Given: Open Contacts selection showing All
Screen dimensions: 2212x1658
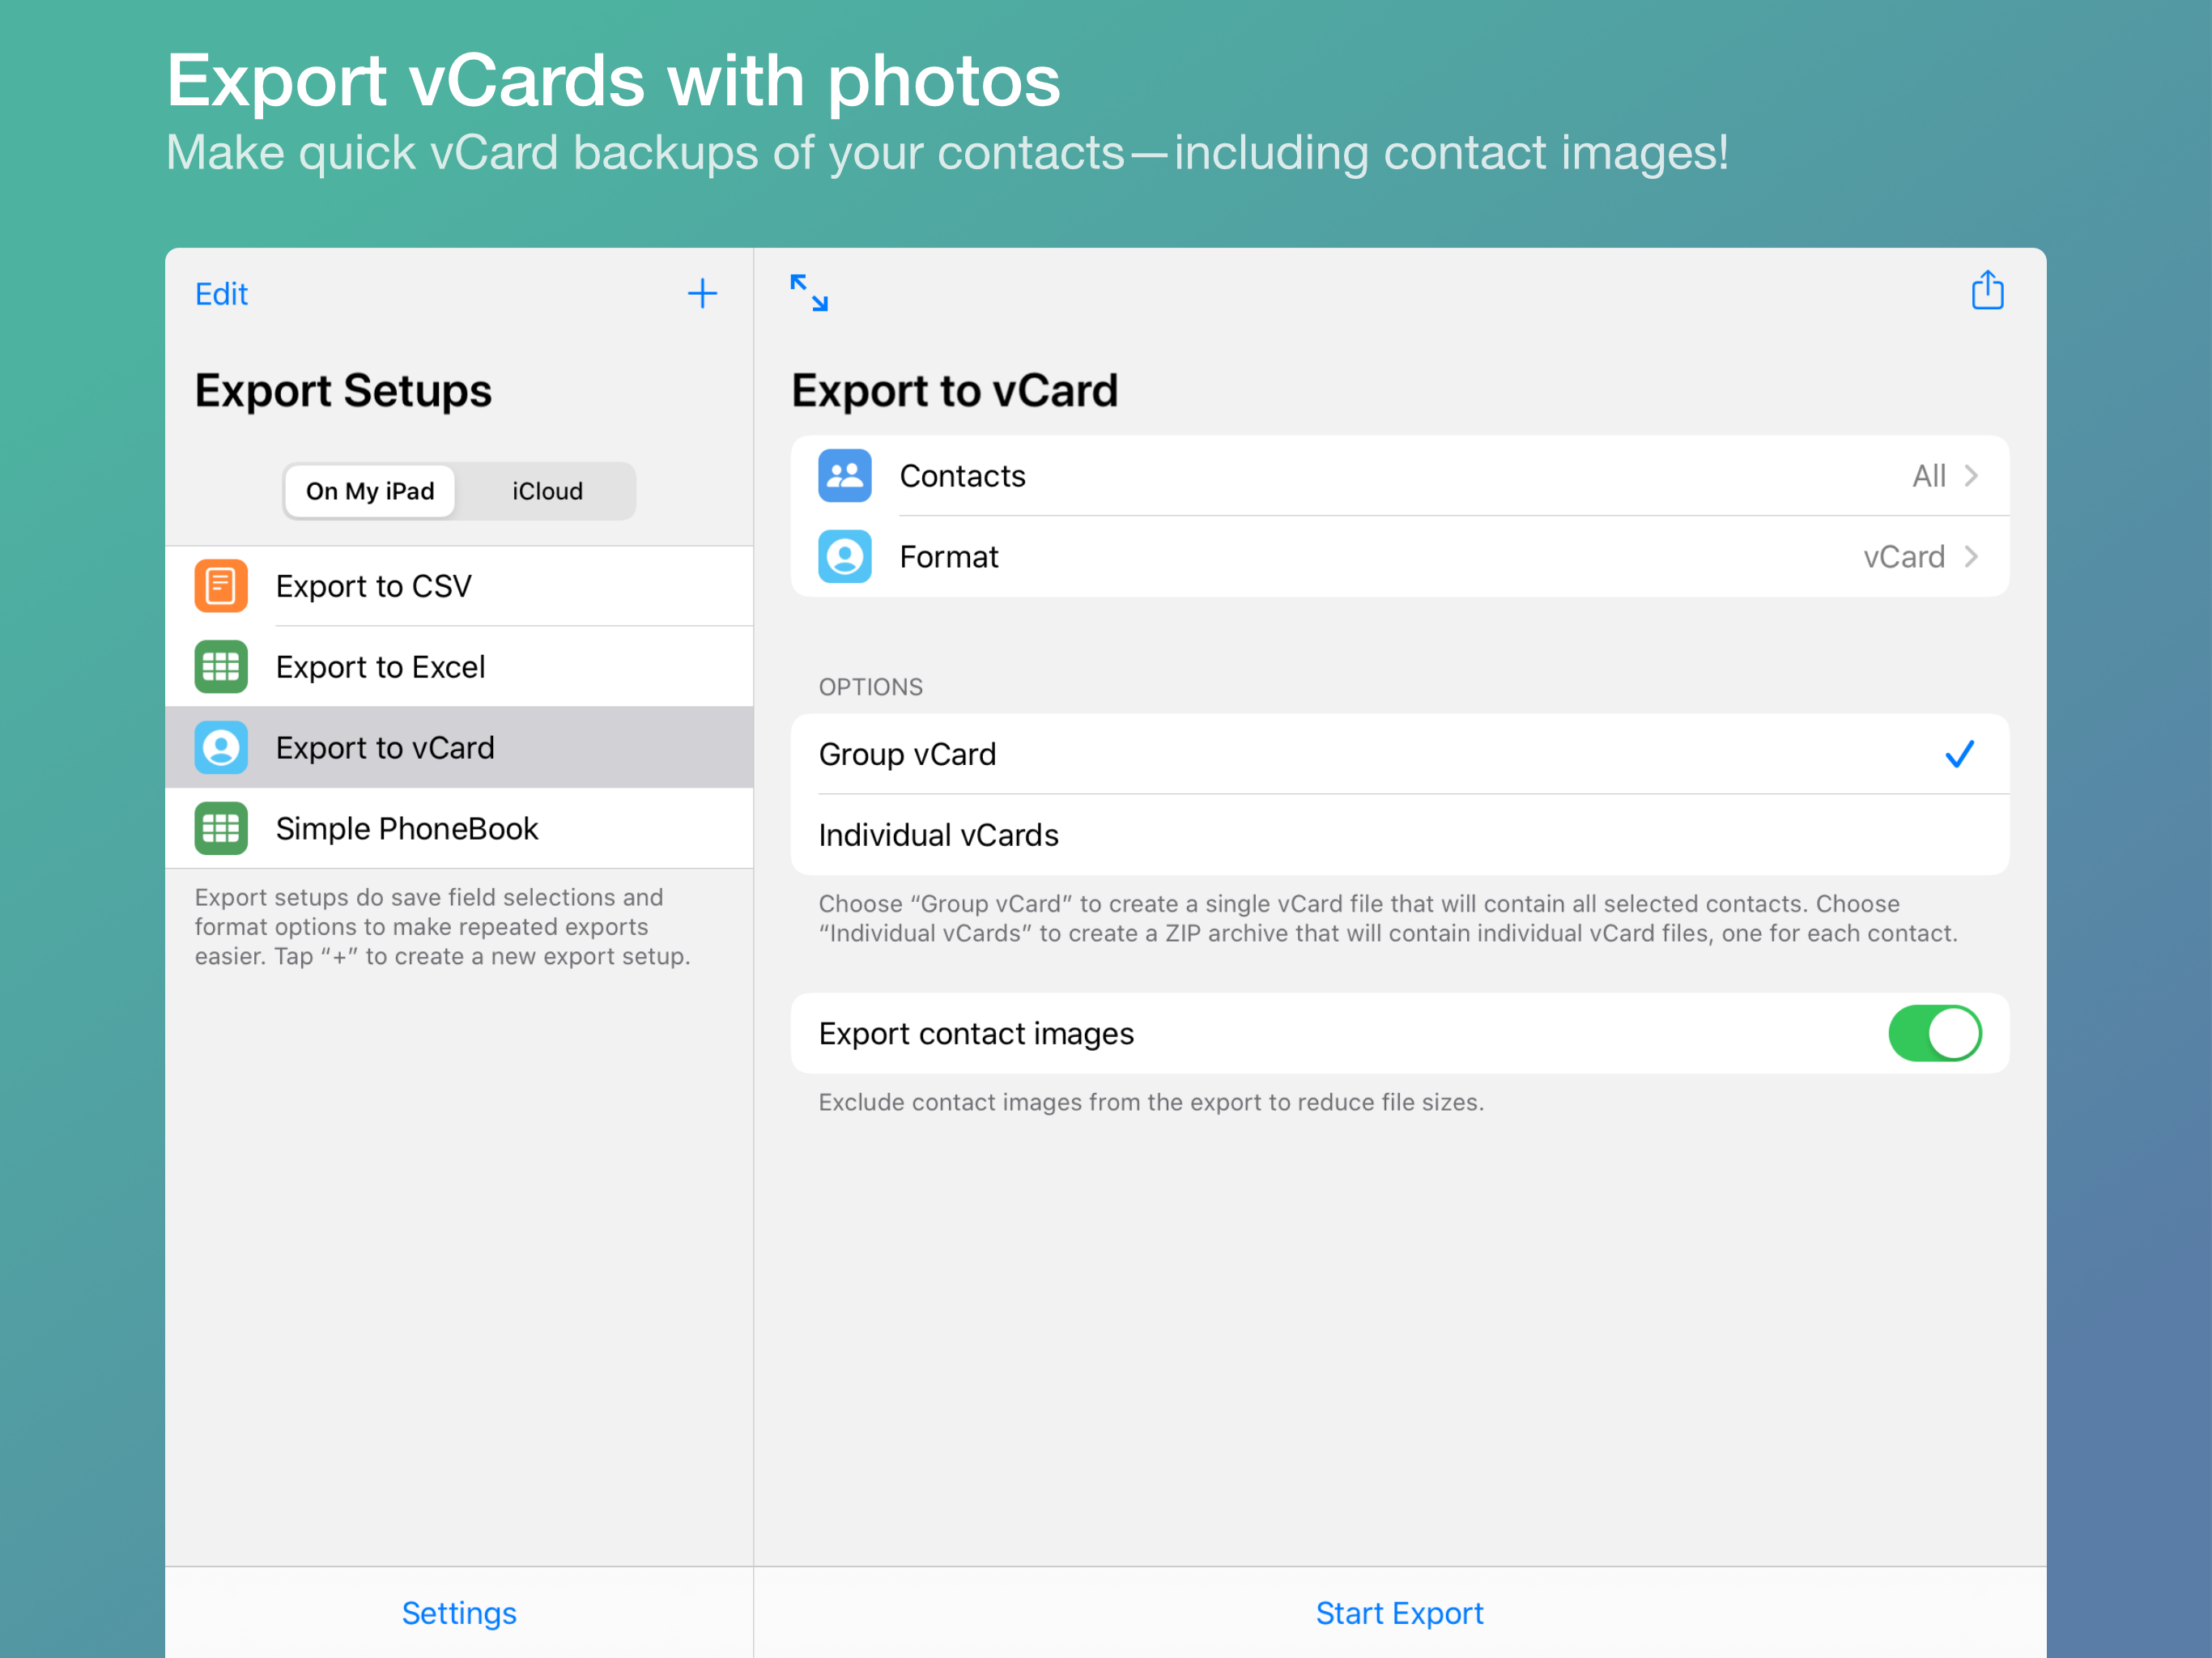Looking at the screenshot, I should pyautogui.click(x=1400, y=476).
